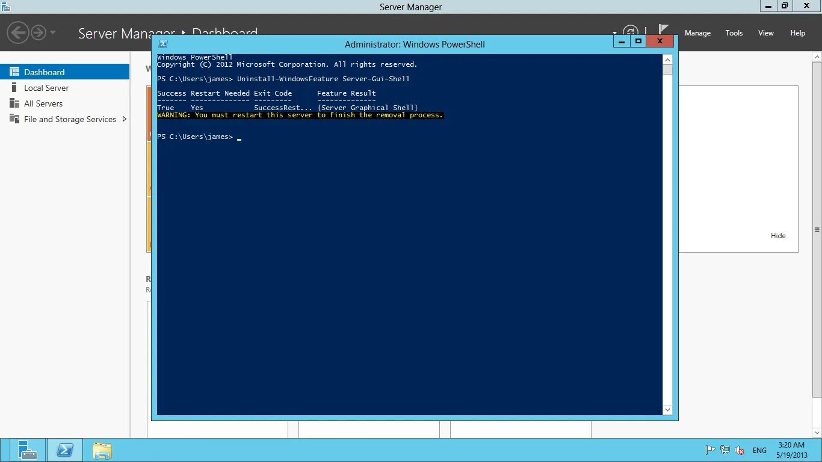Open the View menu
The width and height of the screenshot is (822, 462).
765,33
